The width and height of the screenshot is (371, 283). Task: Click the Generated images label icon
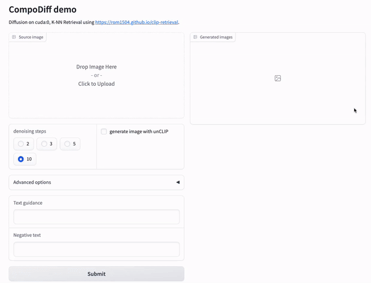[195, 37]
